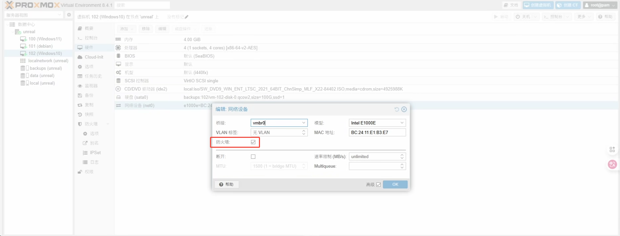This screenshot has width=620, height=236.
Task: Click the localnetwork grid icon
Action: coord(23,61)
